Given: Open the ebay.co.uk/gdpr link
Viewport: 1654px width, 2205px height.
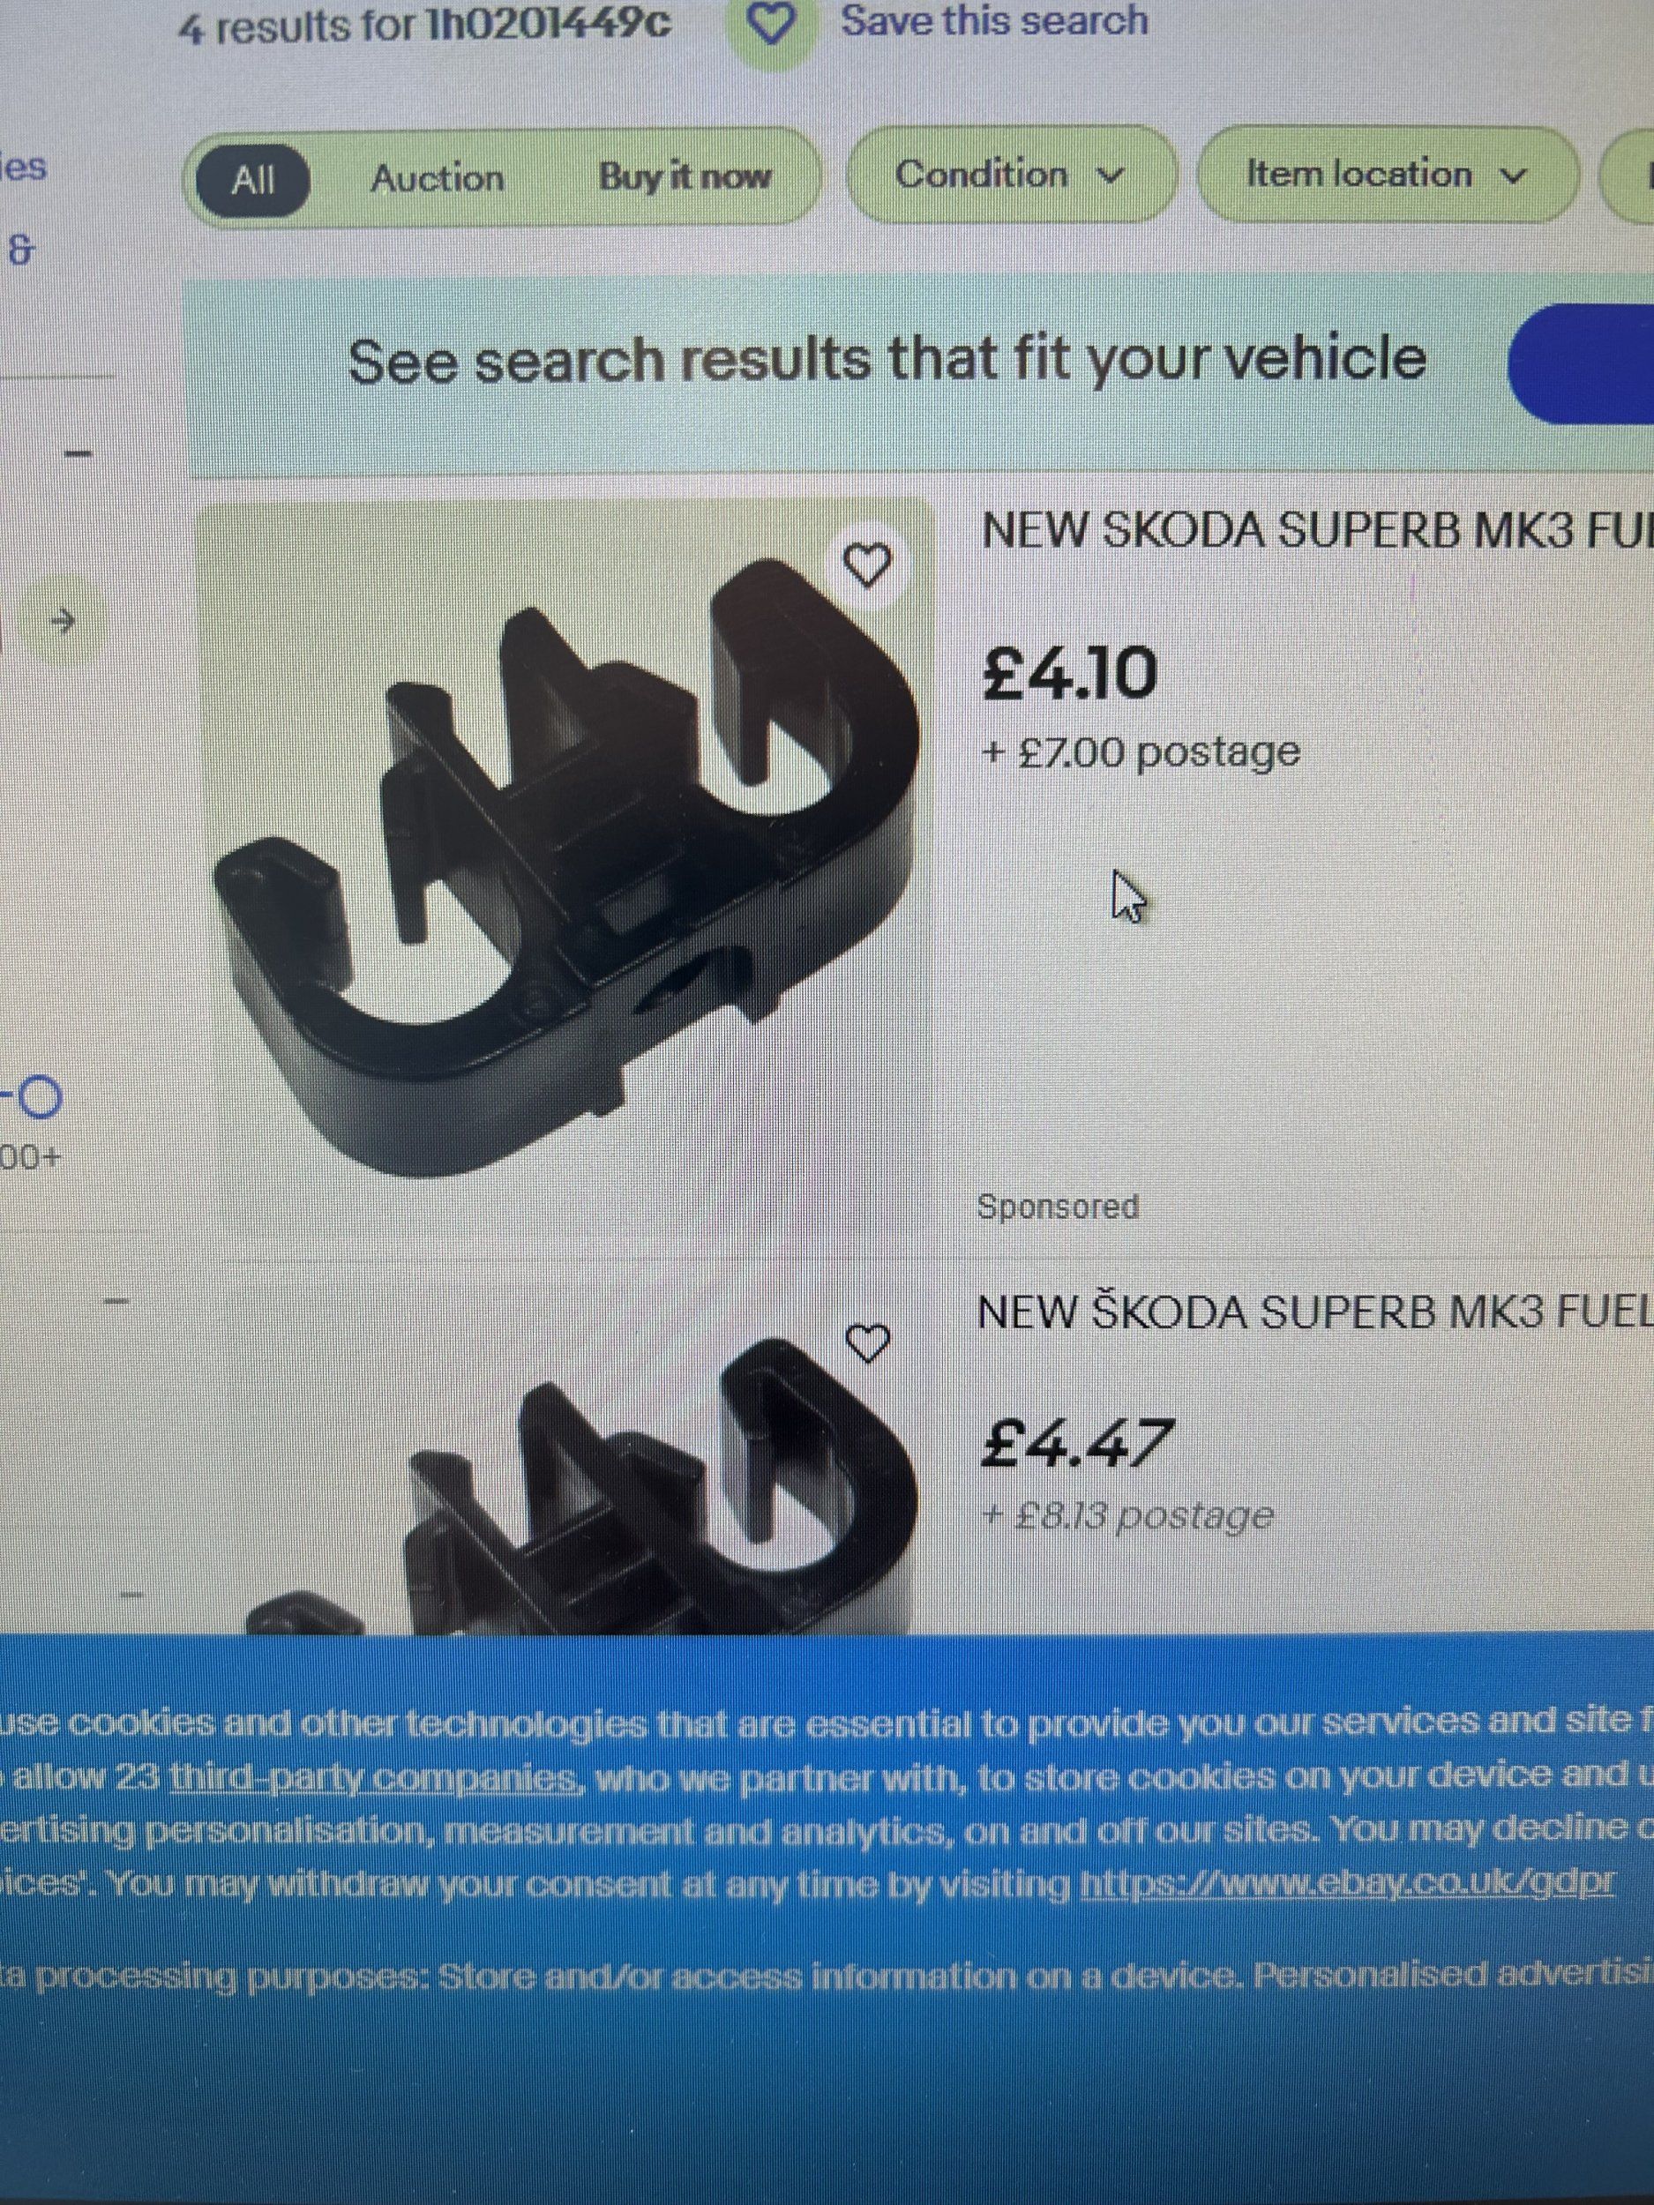Looking at the screenshot, I should 1346,1883.
